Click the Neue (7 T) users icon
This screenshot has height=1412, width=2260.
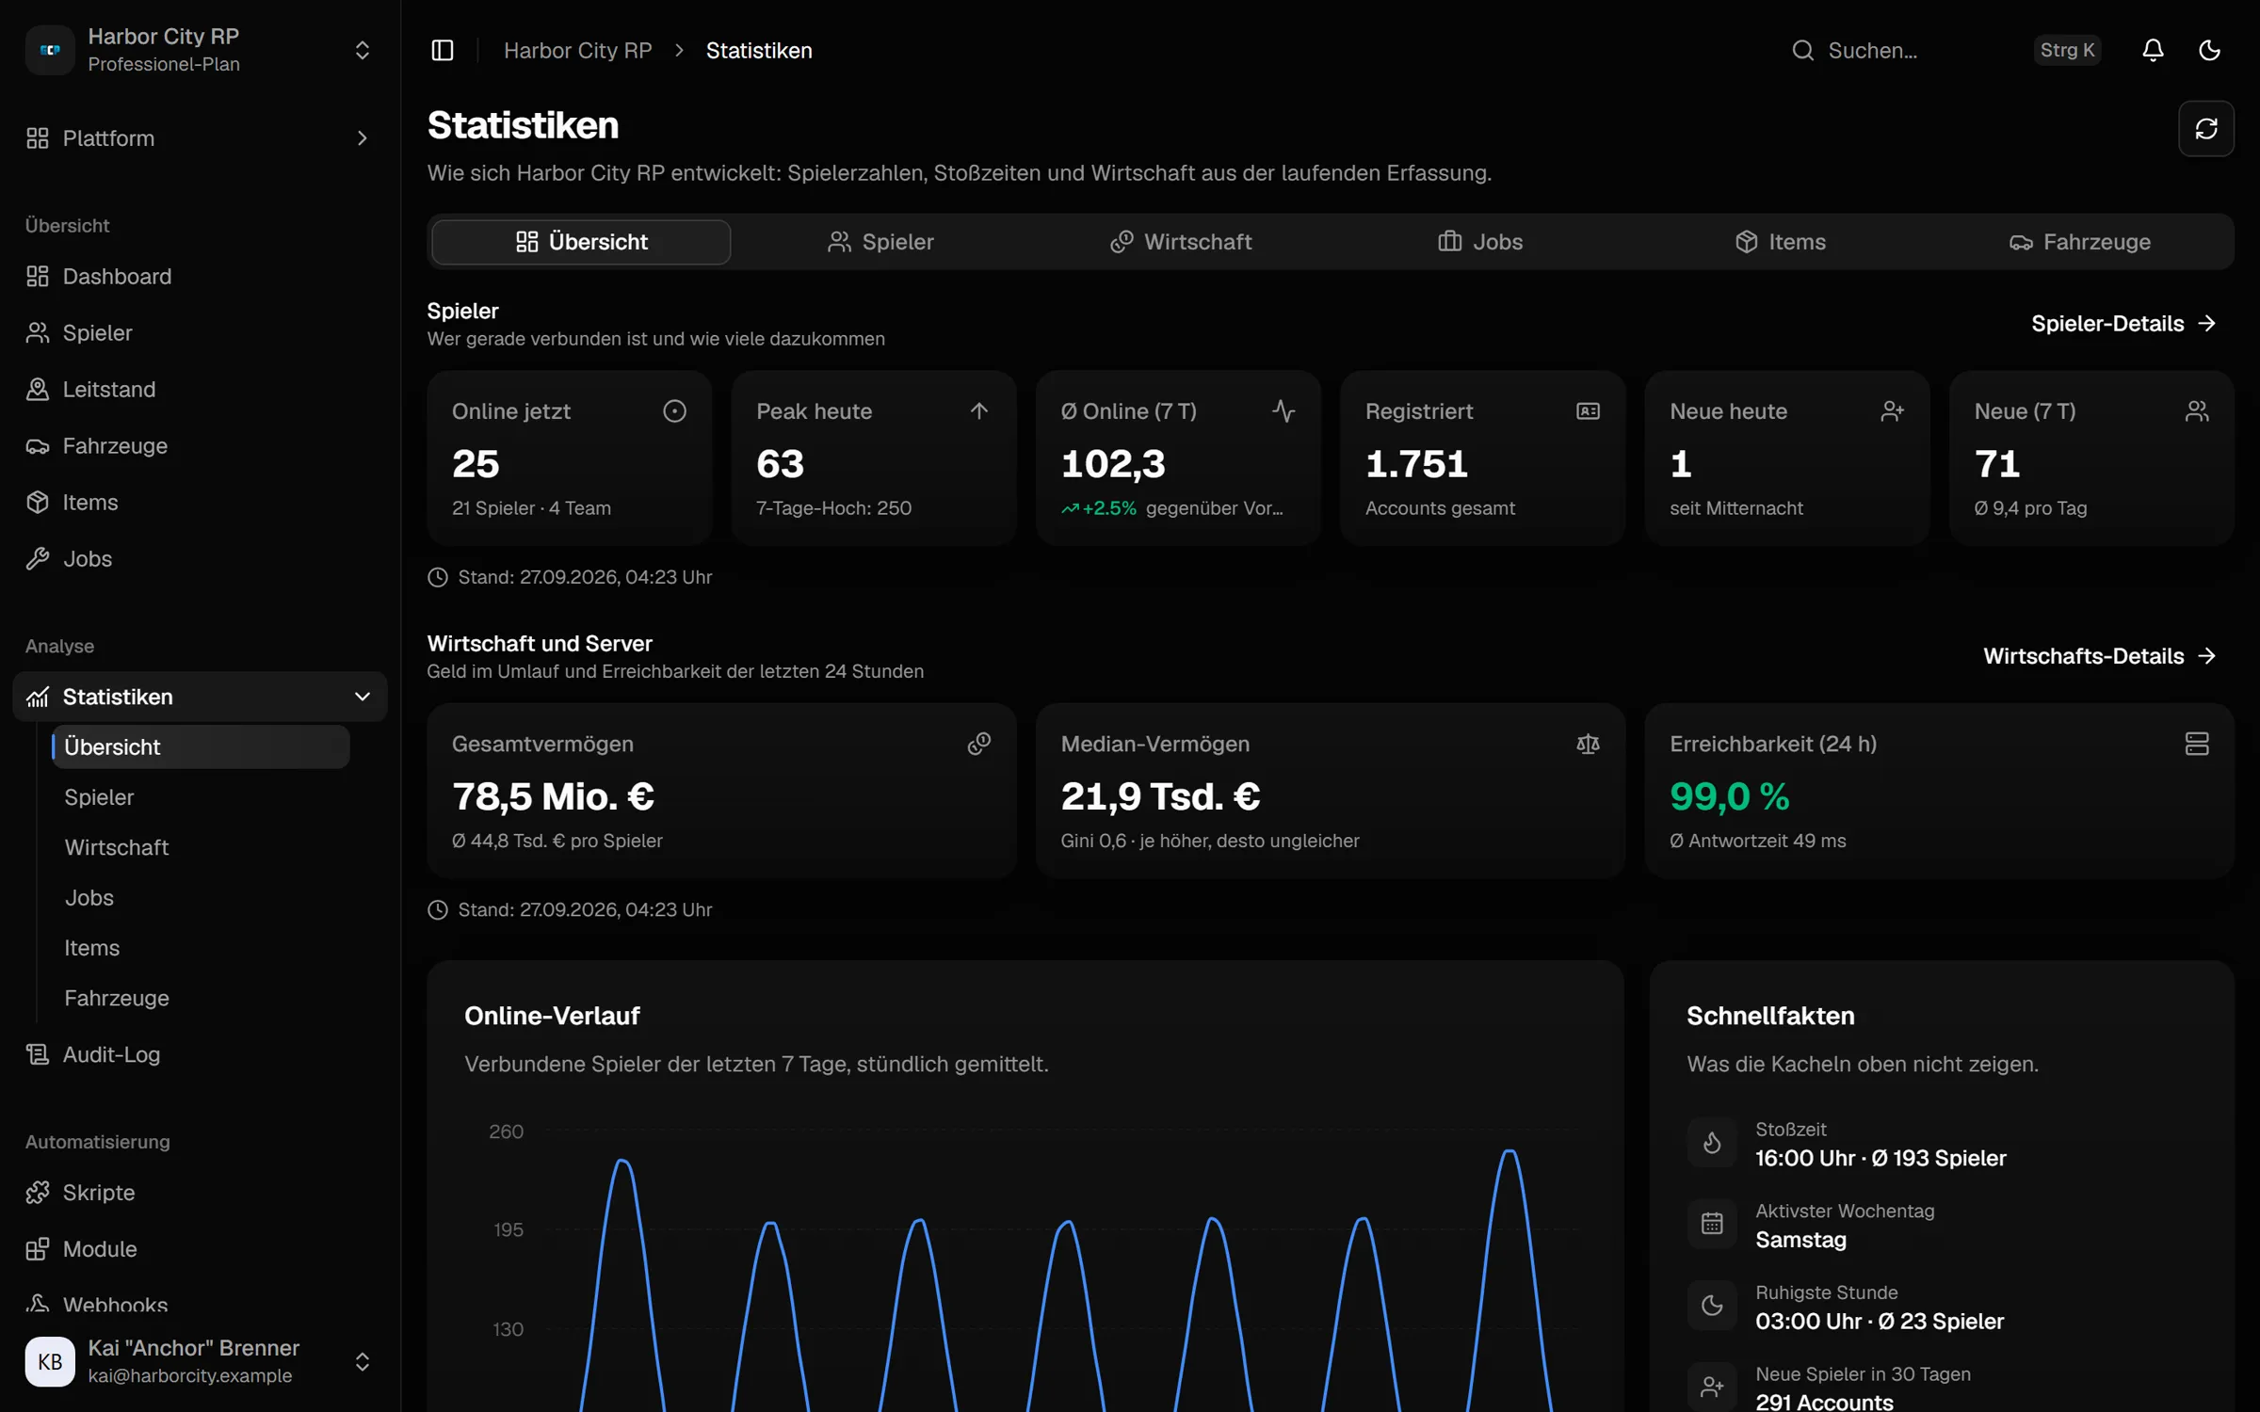(2197, 411)
